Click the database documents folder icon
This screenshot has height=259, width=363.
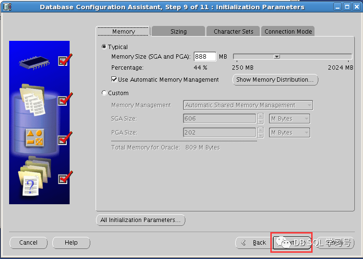click(33, 99)
